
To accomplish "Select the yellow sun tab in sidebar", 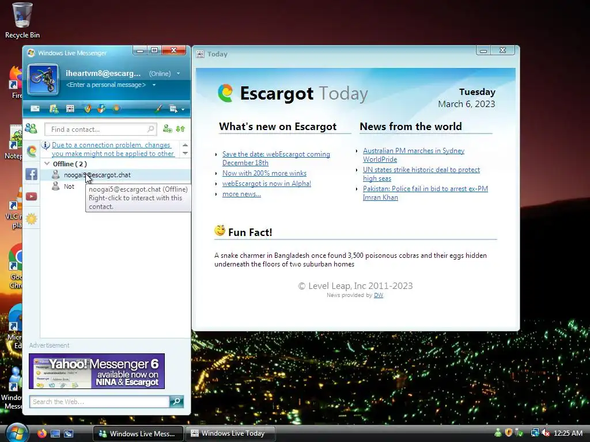I will [x=32, y=219].
